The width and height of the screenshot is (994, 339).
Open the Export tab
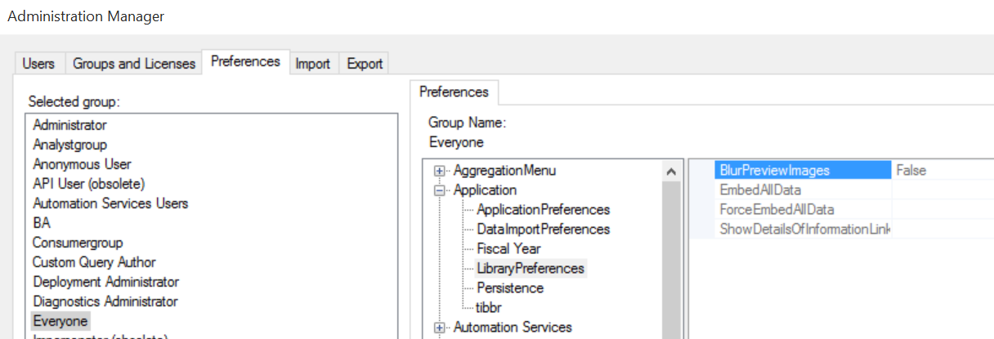[365, 63]
